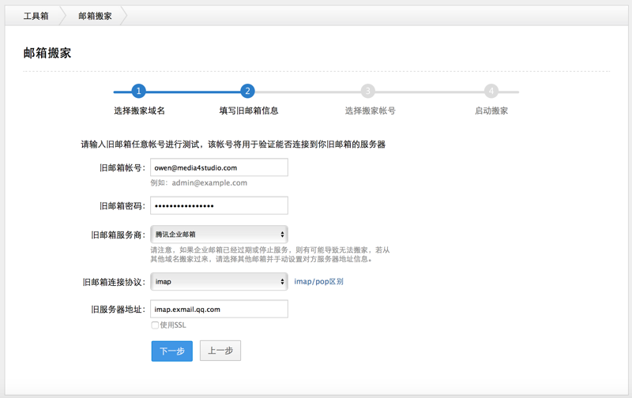Click step 2 circle in progress bar
This screenshot has width=632, height=398.
pyautogui.click(x=247, y=92)
